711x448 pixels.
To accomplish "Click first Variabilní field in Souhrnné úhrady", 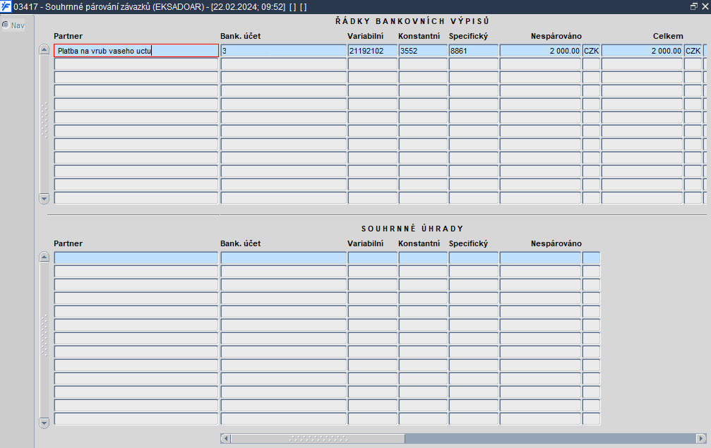I will click(372, 258).
